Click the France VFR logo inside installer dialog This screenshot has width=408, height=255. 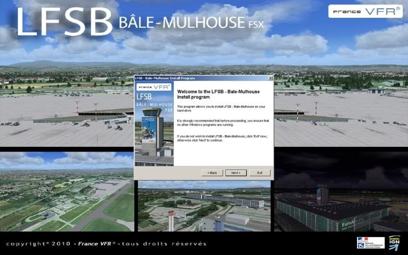154,87
